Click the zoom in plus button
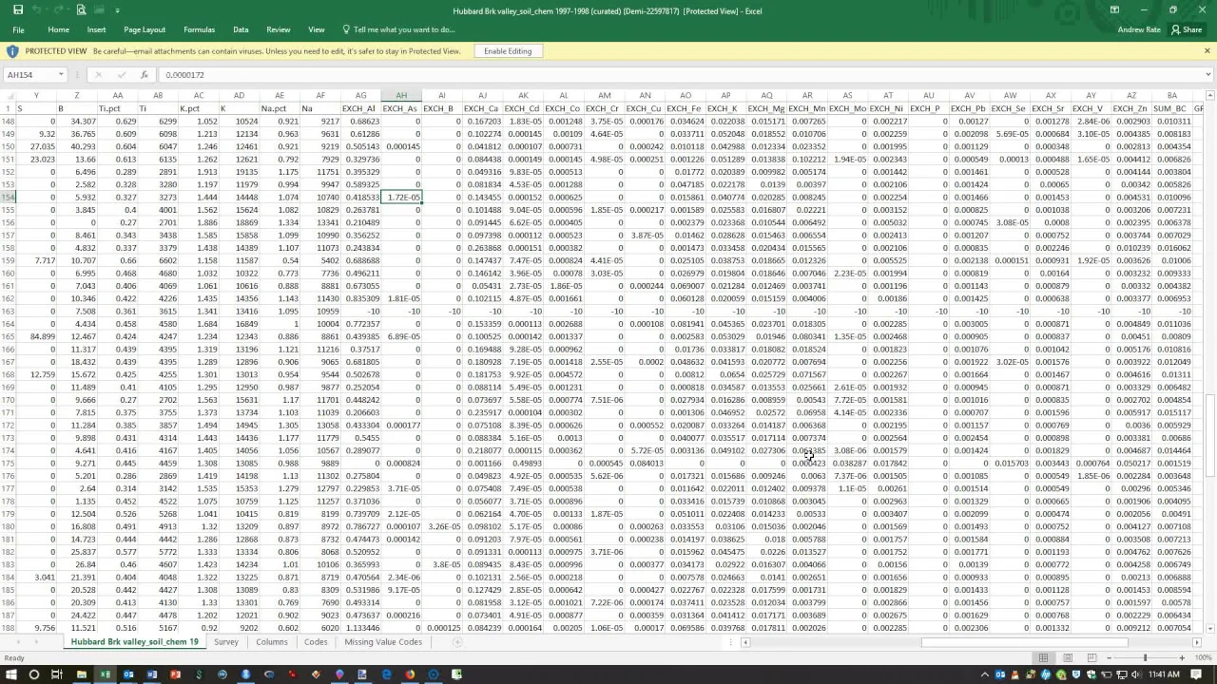The image size is (1217, 684). [x=1182, y=657]
